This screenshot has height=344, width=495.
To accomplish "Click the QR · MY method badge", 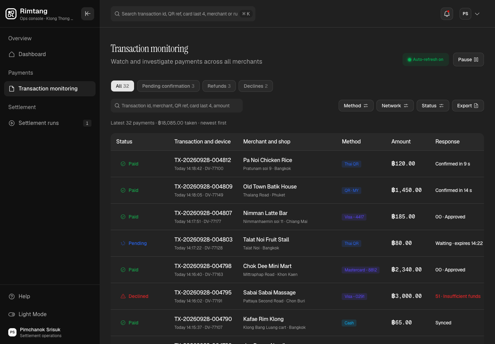I will click(351, 191).
